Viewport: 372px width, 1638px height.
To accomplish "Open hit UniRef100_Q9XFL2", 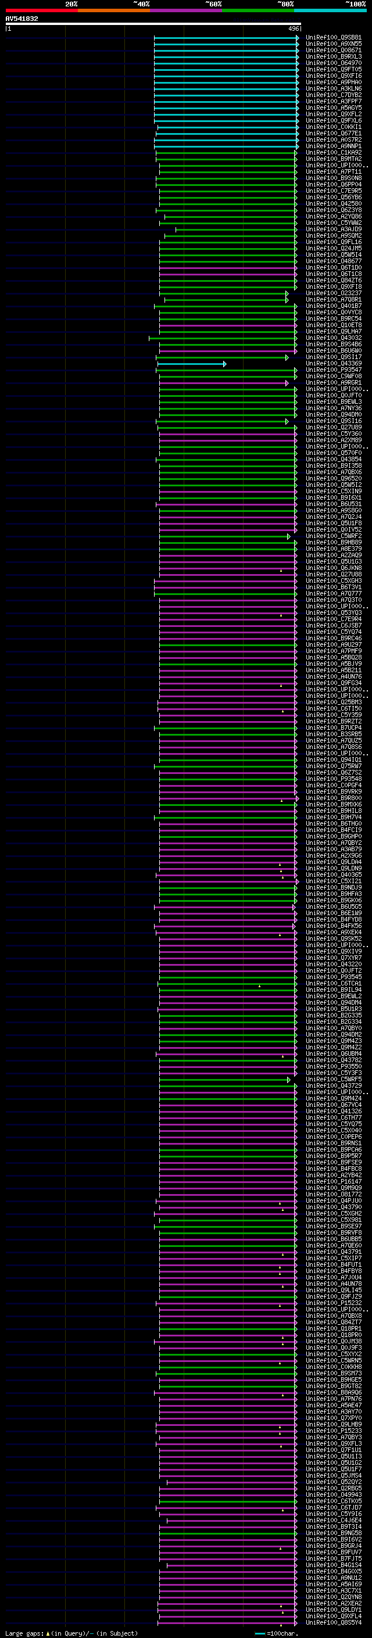I will point(334,114).
